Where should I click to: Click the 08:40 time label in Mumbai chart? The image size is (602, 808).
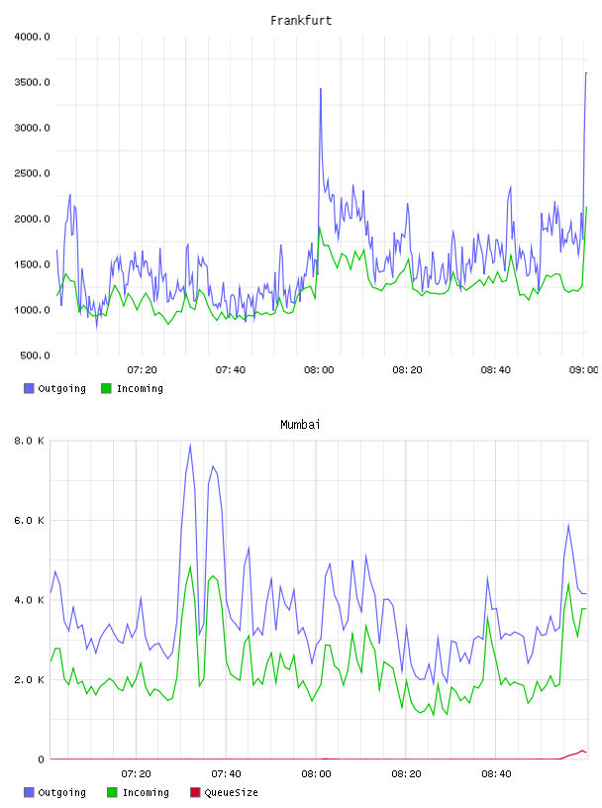click(496, 774)
